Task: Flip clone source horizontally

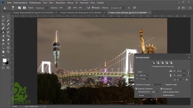Action: (x=171, y=71)
